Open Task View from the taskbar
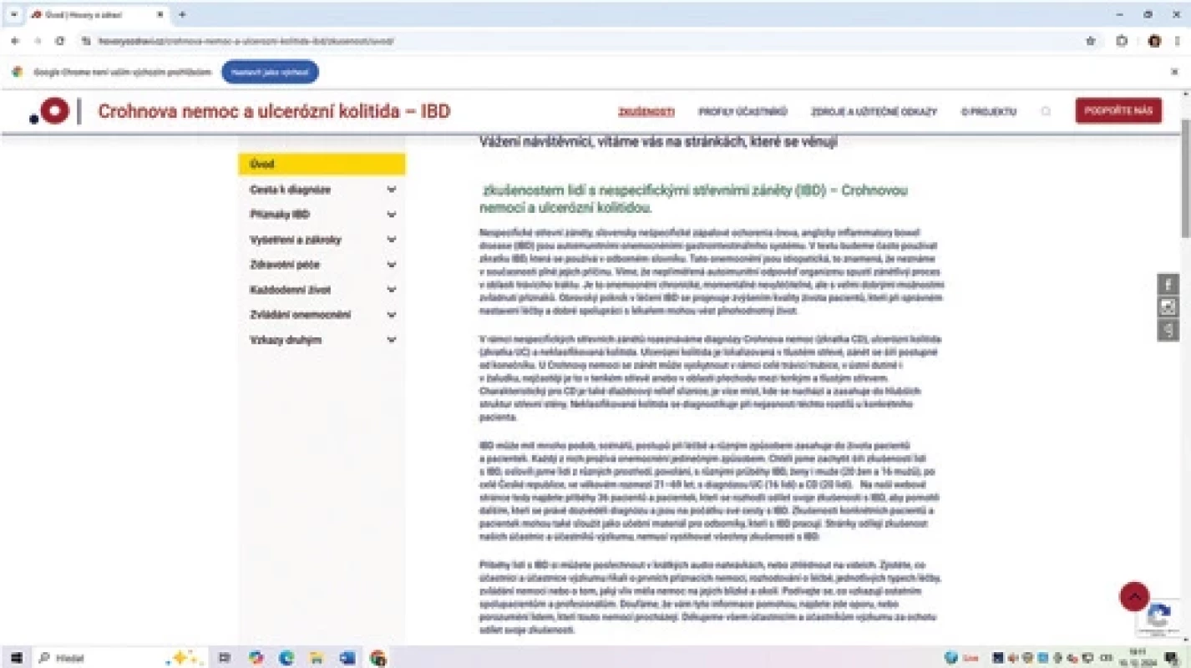1191x668 pixels. pyautogui.click(x=224, y=657)
